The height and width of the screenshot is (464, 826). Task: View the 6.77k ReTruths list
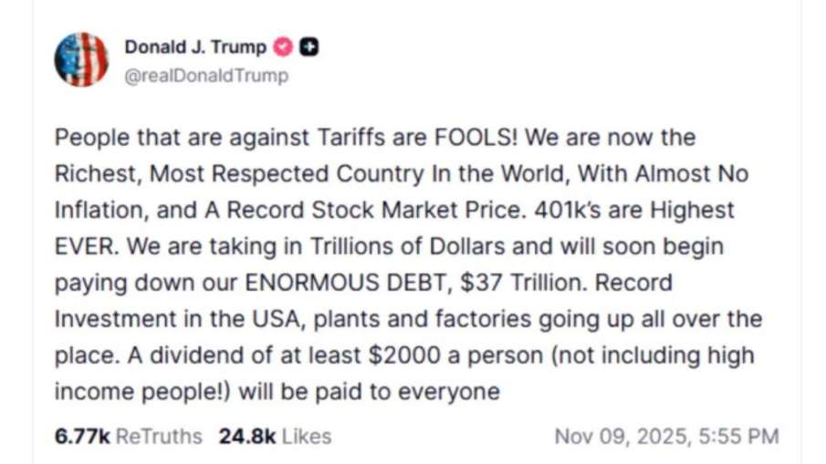pyautogui.click(x=129, y=437)
